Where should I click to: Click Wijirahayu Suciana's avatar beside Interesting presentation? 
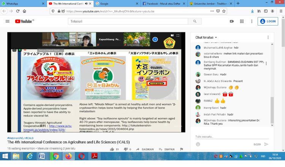click(198, 121)
